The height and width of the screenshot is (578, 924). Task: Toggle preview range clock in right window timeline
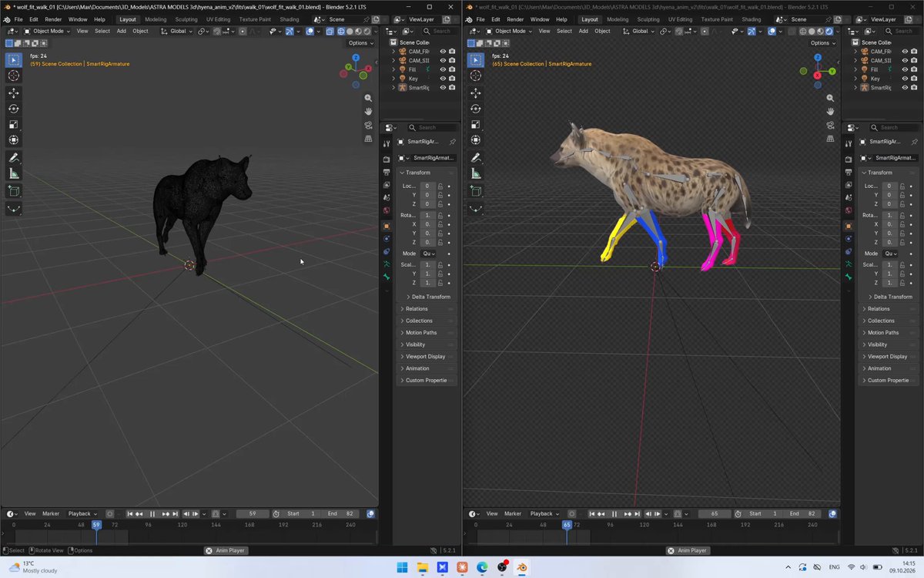point(738,514)
